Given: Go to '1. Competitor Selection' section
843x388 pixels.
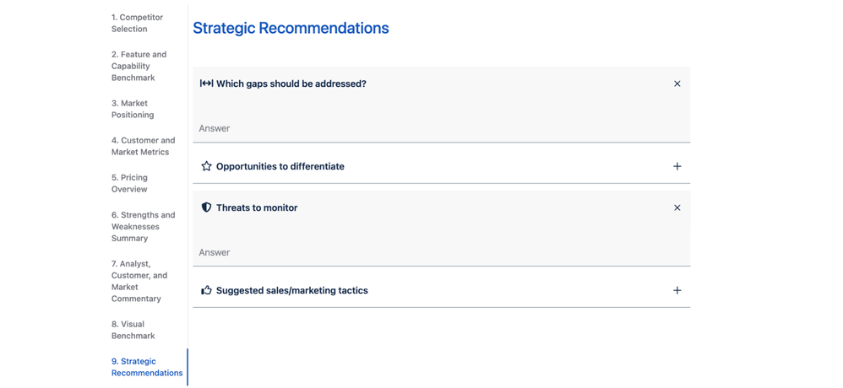Looking at the screenshot, I should pos(137,23).
